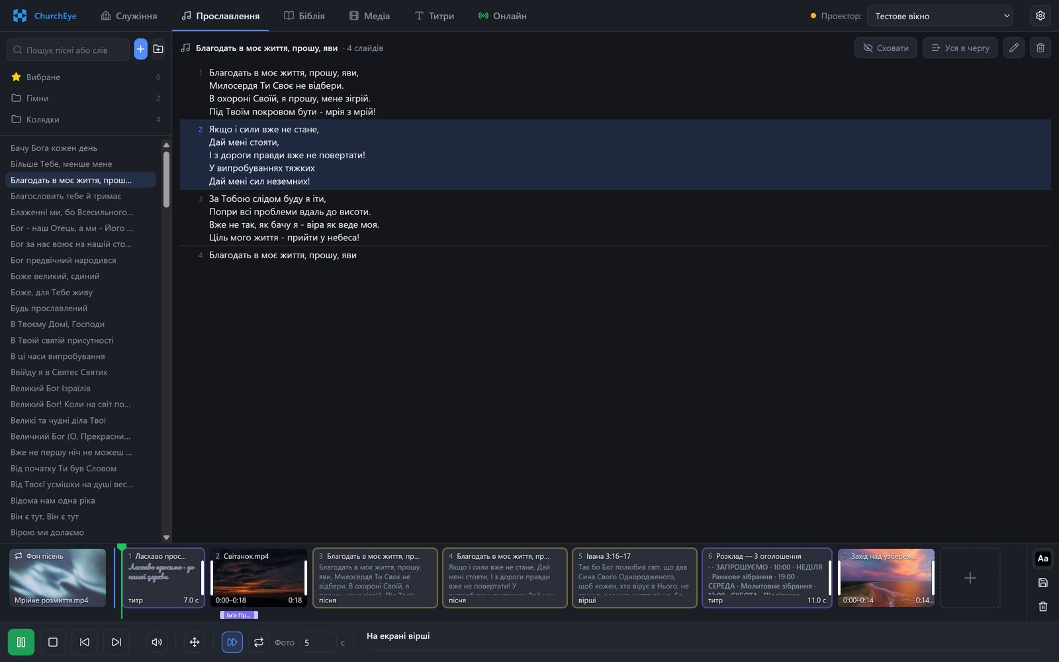Toggle the auto-advance fast-forward button
Screen dimensions: 1059x662
coord(232,642)
